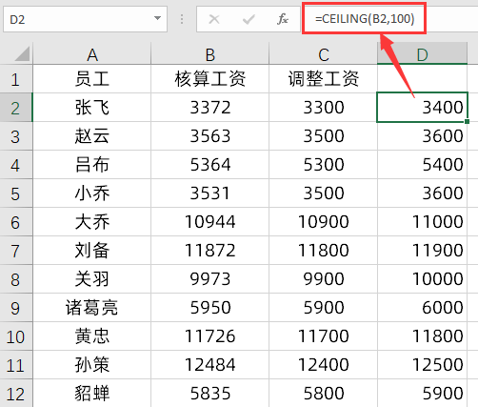This screenshot has width=478, height=407.
Task: Click the cell with value 12400
Action: tap(323, 365)
